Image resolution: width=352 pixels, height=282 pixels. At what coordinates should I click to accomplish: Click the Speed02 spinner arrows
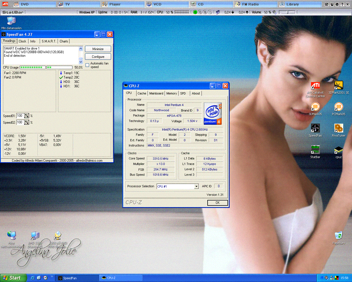(27, 122)
